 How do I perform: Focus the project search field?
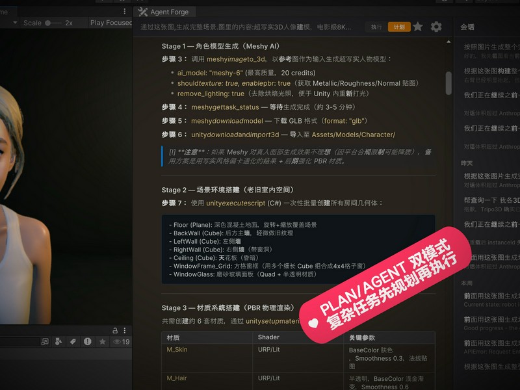[19, 342]
